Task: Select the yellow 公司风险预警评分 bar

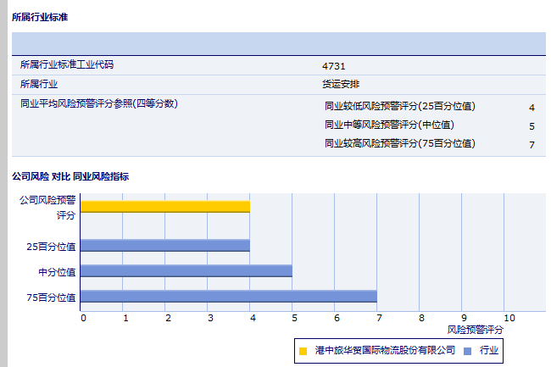Action: tap(165, 206)
